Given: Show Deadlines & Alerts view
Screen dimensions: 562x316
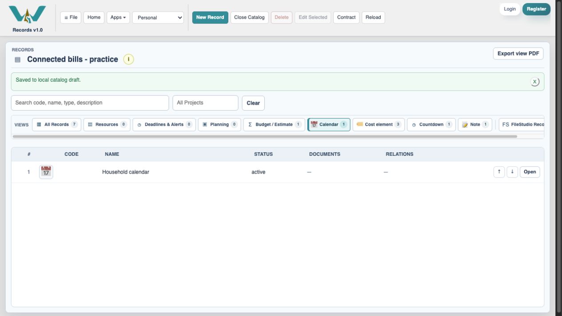Looking at the screenshot, I should 164,125.
